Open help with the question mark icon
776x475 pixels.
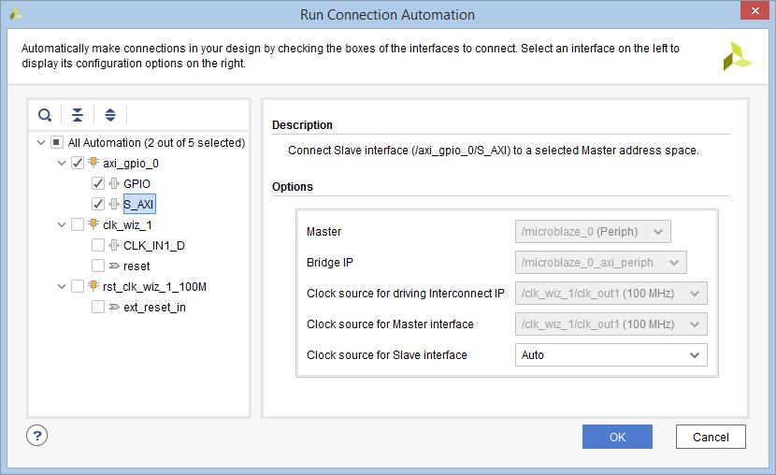tap(37, 436)
